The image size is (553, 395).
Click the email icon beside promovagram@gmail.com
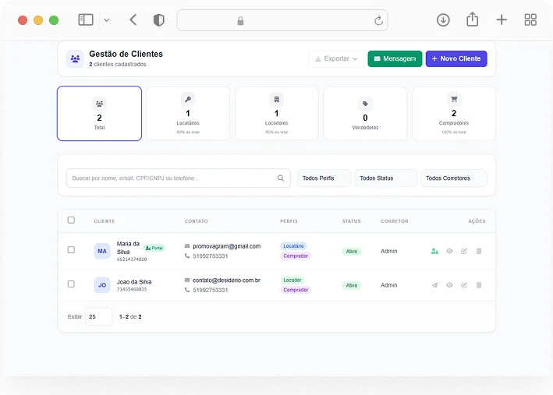(x=187, y=246)
